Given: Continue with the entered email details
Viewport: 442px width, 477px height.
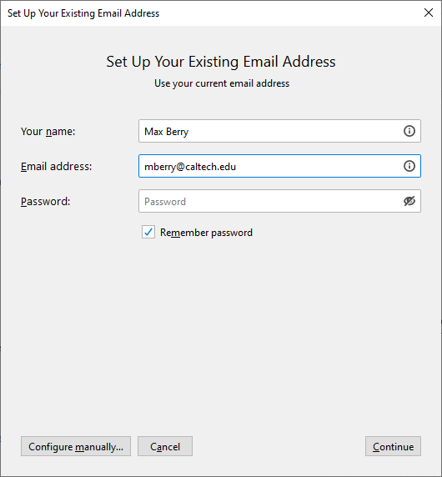Looking at the screenshot, I should click(x=393, y=446).
